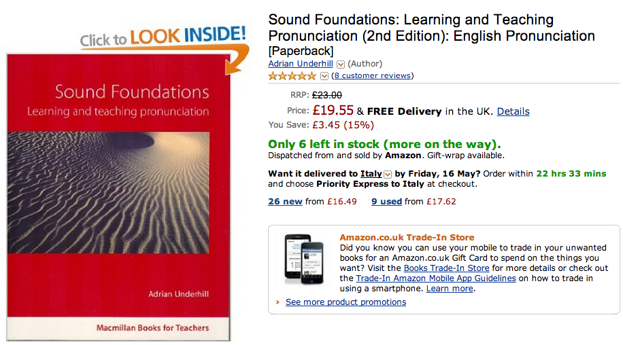Click the five-star rating icons
Screen dimensions: 623x345
click(x=292, y=75)
